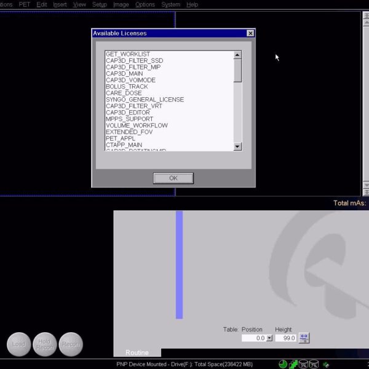The width and height of the screenshot is (369, 369).
Task: Click the Total mAs label
Action: pos(350,203)
